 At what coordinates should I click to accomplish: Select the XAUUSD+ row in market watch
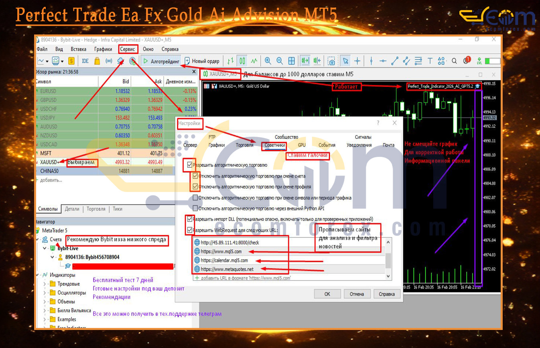tap(50, 162)
